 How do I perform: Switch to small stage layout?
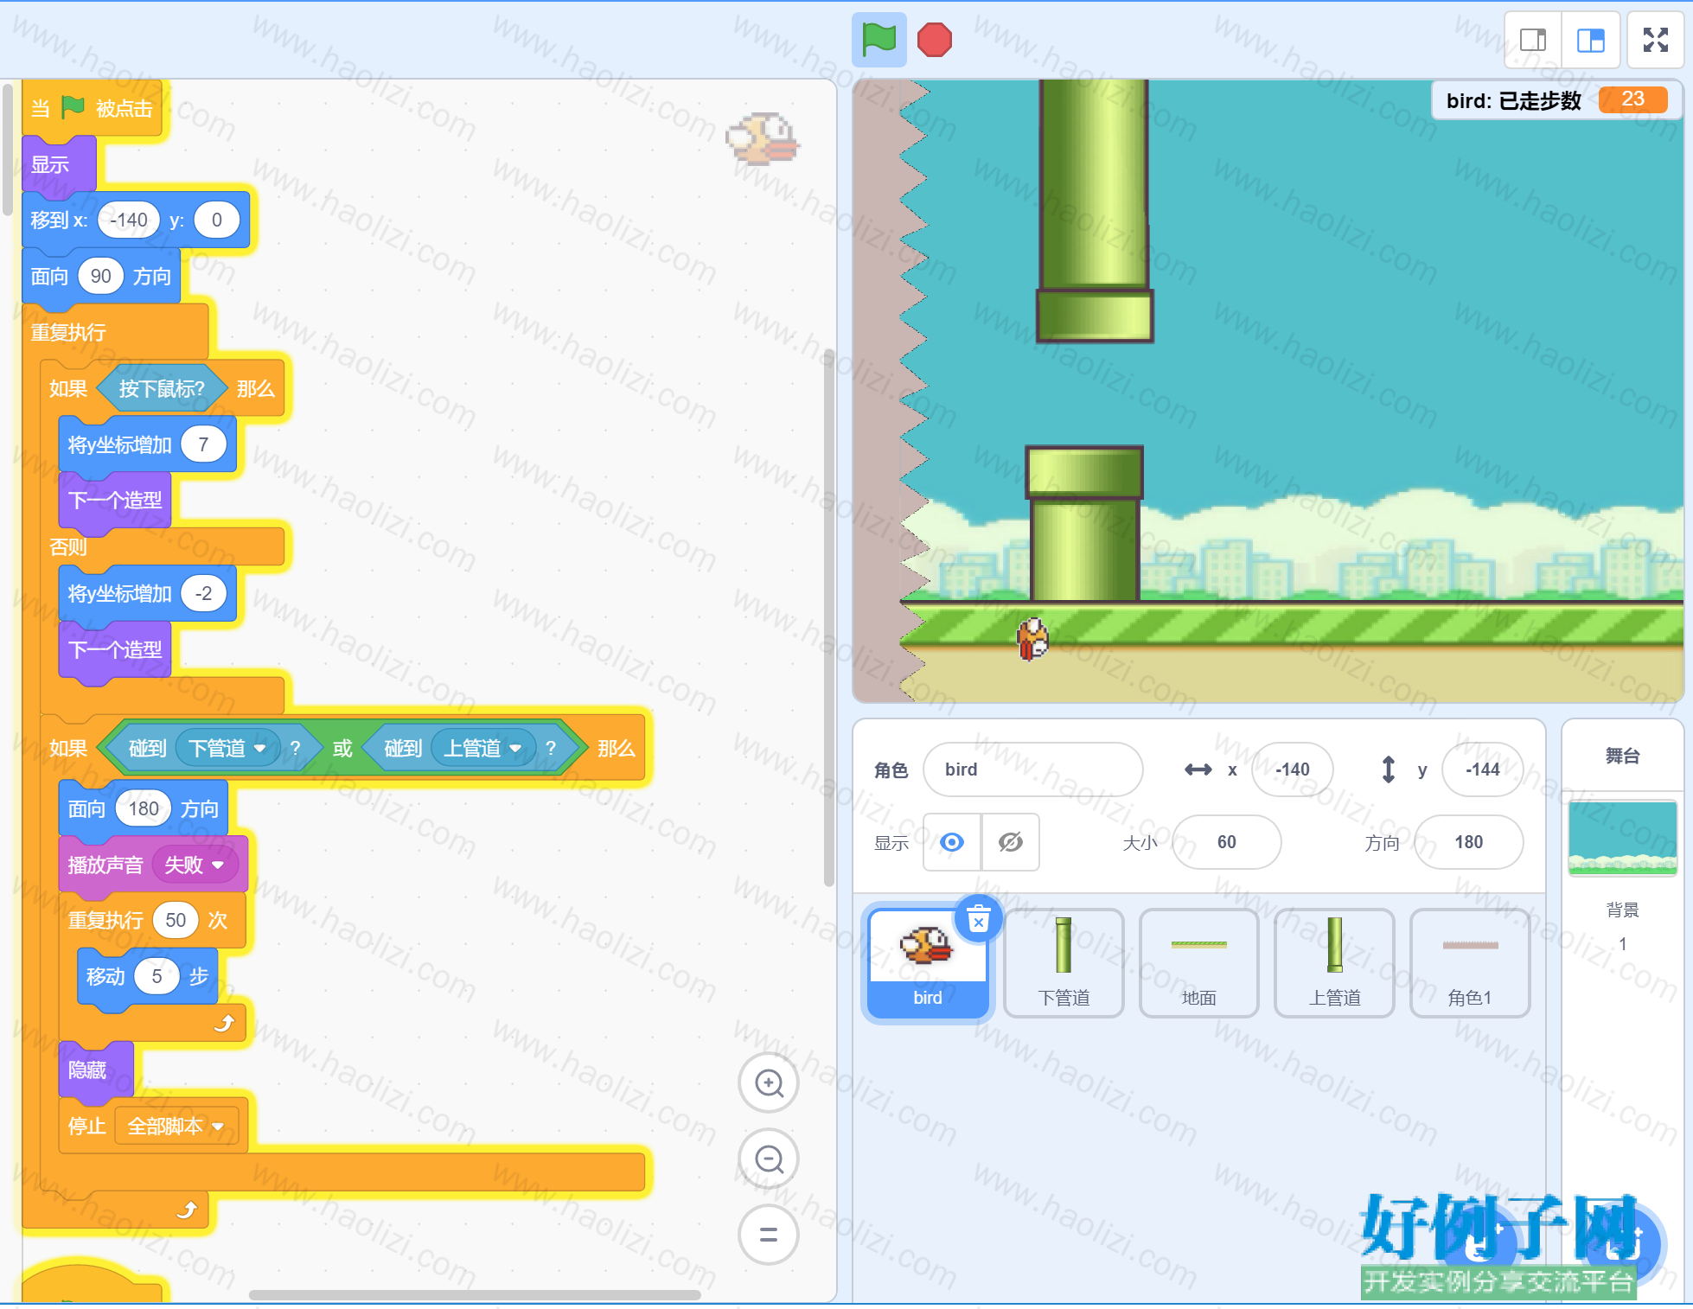[1532, 40]
